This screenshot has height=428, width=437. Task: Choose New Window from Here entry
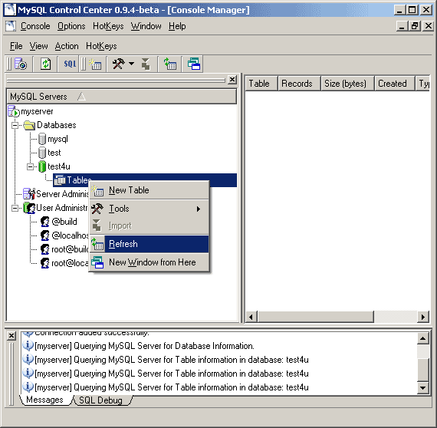coord(149,262)
